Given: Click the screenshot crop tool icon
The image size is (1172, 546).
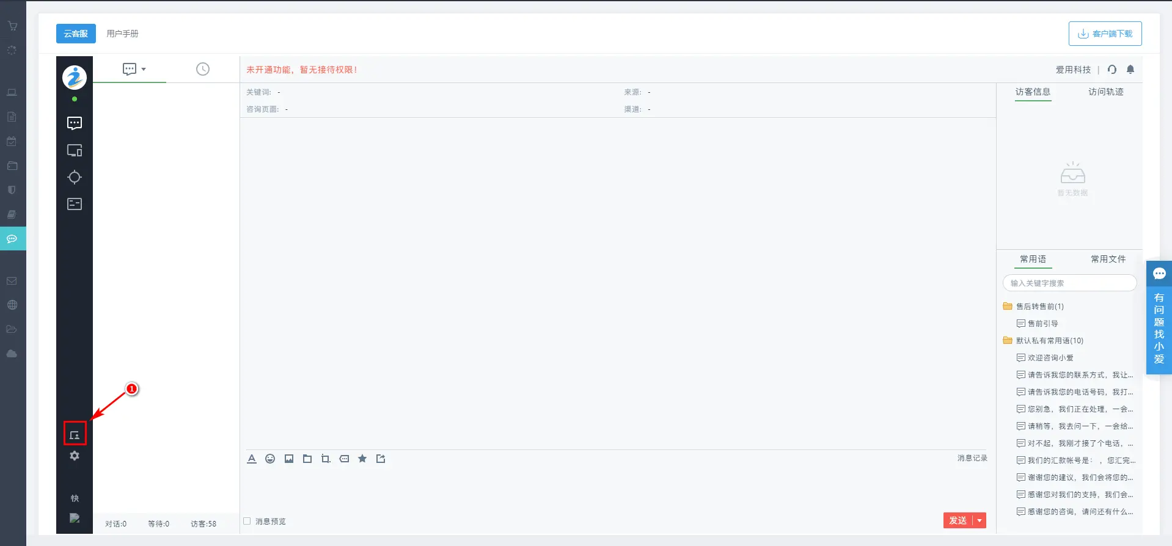Looking at the screenshot, I should [326, 459].
